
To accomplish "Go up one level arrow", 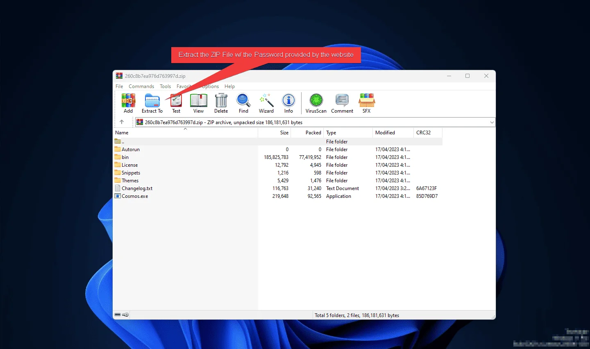I will 122,122.
